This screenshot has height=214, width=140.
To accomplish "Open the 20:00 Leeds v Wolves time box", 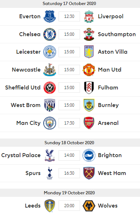I will pyautogui.click(x=69, y=205).
